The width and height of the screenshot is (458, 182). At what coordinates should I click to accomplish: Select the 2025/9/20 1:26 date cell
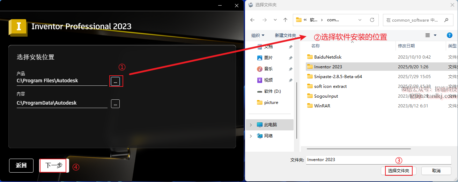[x=413, y=67]
